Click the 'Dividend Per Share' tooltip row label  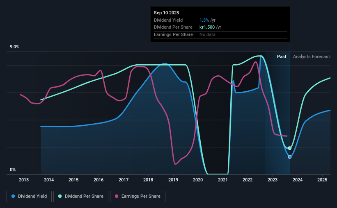pos(173,27)
